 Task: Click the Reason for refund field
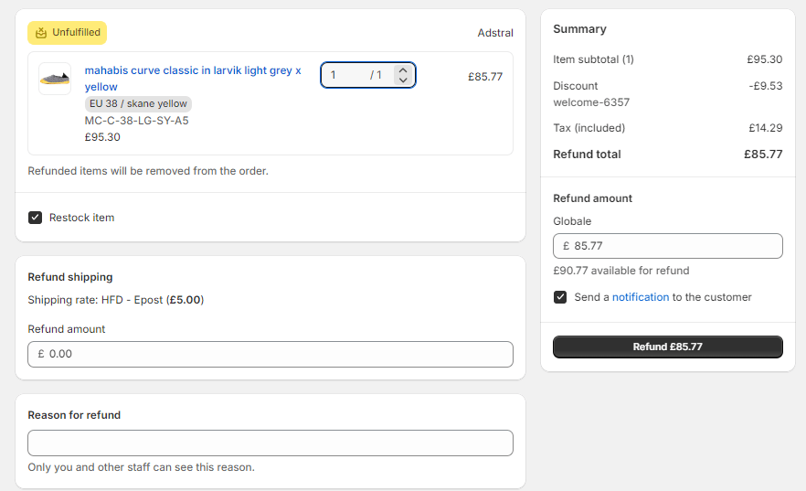270,443
